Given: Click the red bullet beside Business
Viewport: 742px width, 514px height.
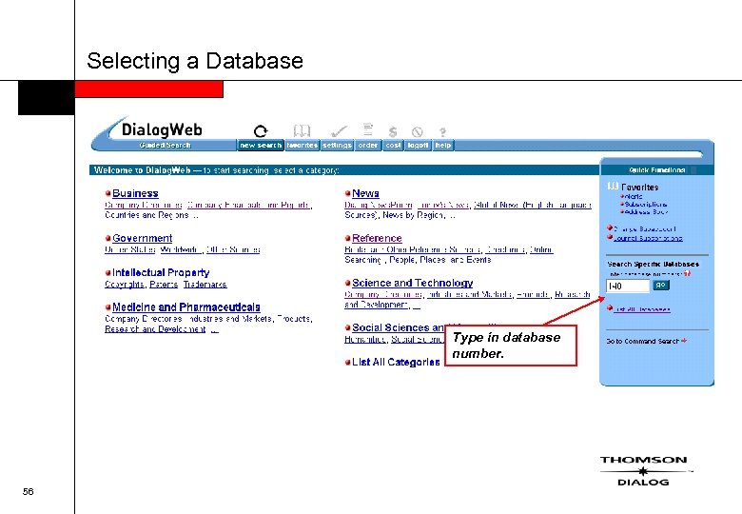Looking at the screenshot, I should 107,193.
